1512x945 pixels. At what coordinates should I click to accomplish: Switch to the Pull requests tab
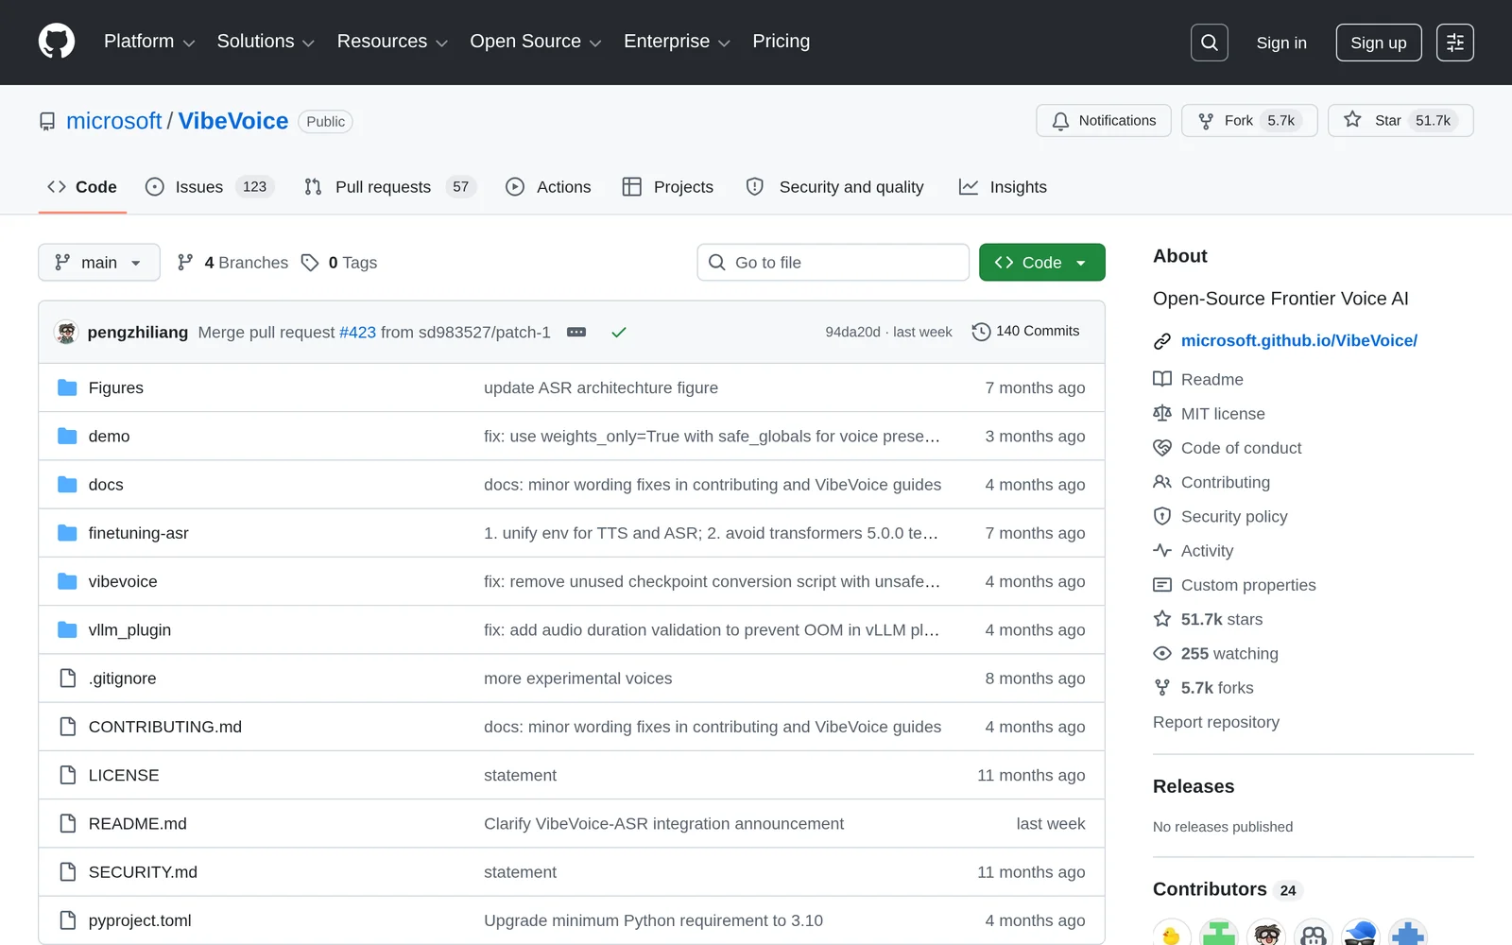[x=390, y=187]
